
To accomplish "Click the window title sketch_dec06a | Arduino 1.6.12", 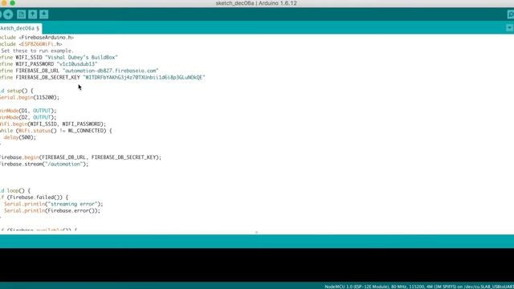I will pyautogui.click(x=256, y=3).
